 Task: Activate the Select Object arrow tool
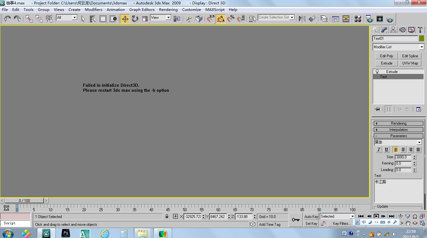pyautogui.click(x=83, y=19)
